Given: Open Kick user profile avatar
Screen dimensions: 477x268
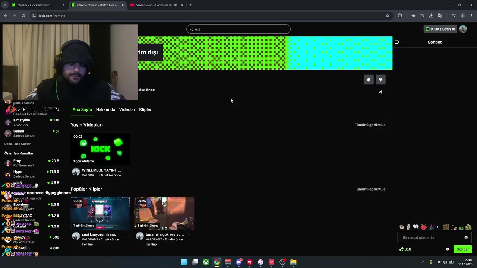Looking at the screenshot, I should click(x=463, y=29).
